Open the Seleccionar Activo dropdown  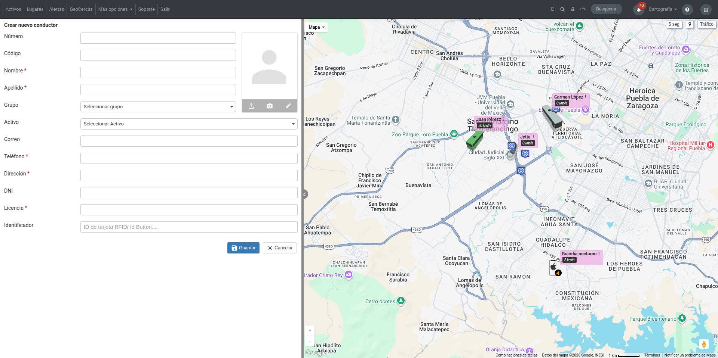click(x=189, y=124)
